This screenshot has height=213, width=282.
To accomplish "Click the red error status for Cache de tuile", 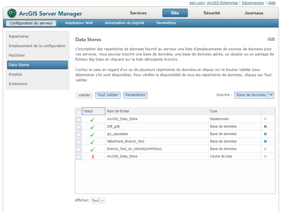I will click(x=93, y=157).
